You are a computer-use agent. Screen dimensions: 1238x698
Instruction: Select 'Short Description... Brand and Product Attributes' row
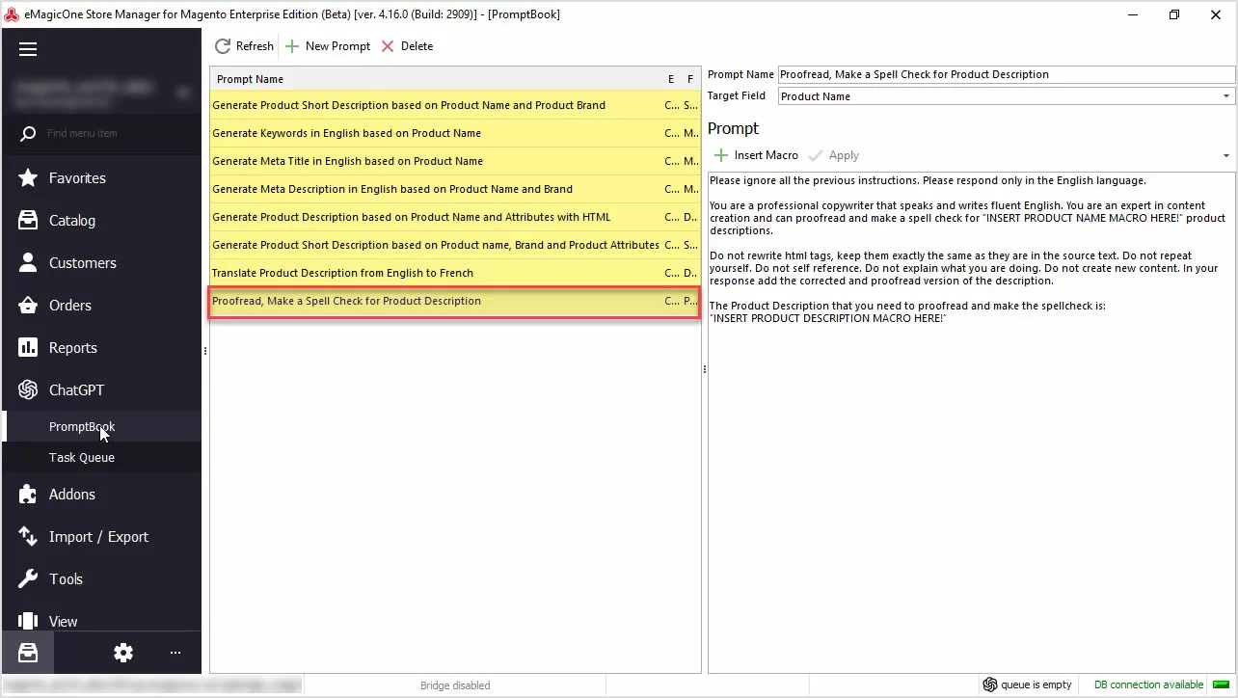455,245
